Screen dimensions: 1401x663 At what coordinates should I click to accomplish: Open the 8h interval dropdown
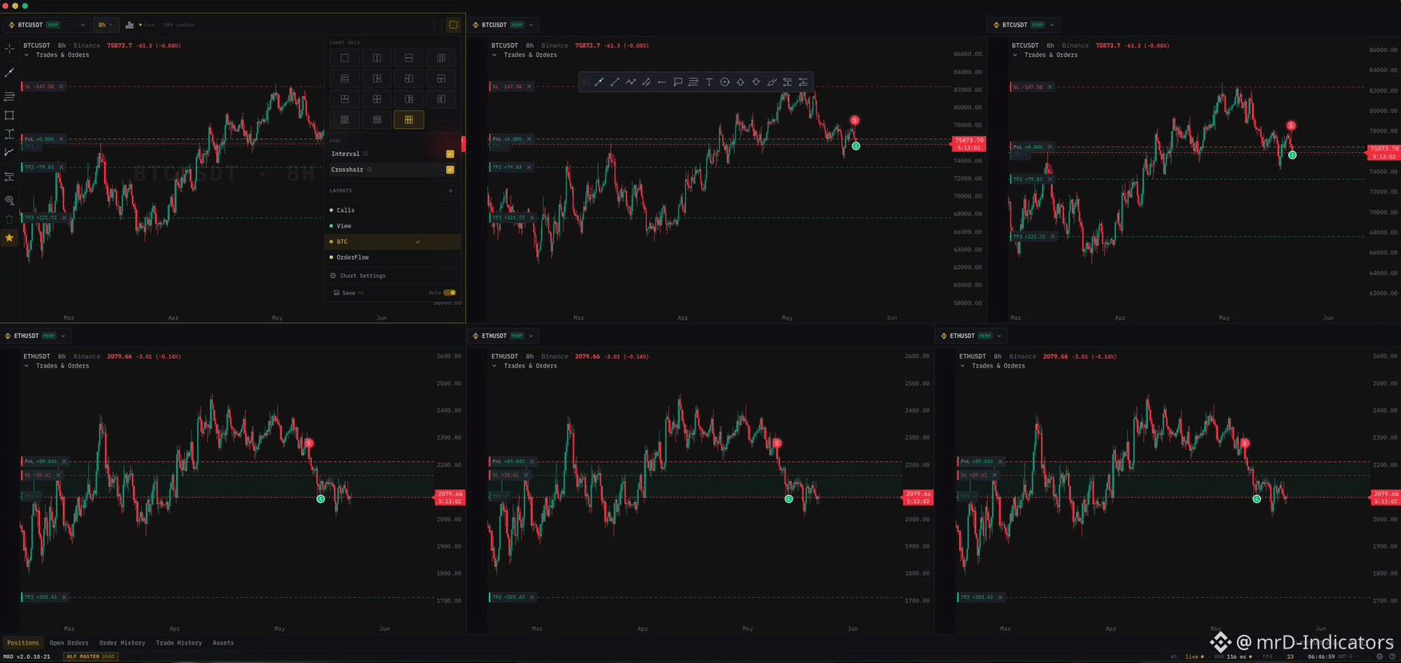pyautogui.click(x=105, y=25)
